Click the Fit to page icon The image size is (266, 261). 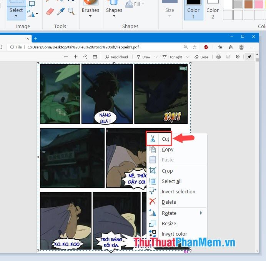[95, 57]
